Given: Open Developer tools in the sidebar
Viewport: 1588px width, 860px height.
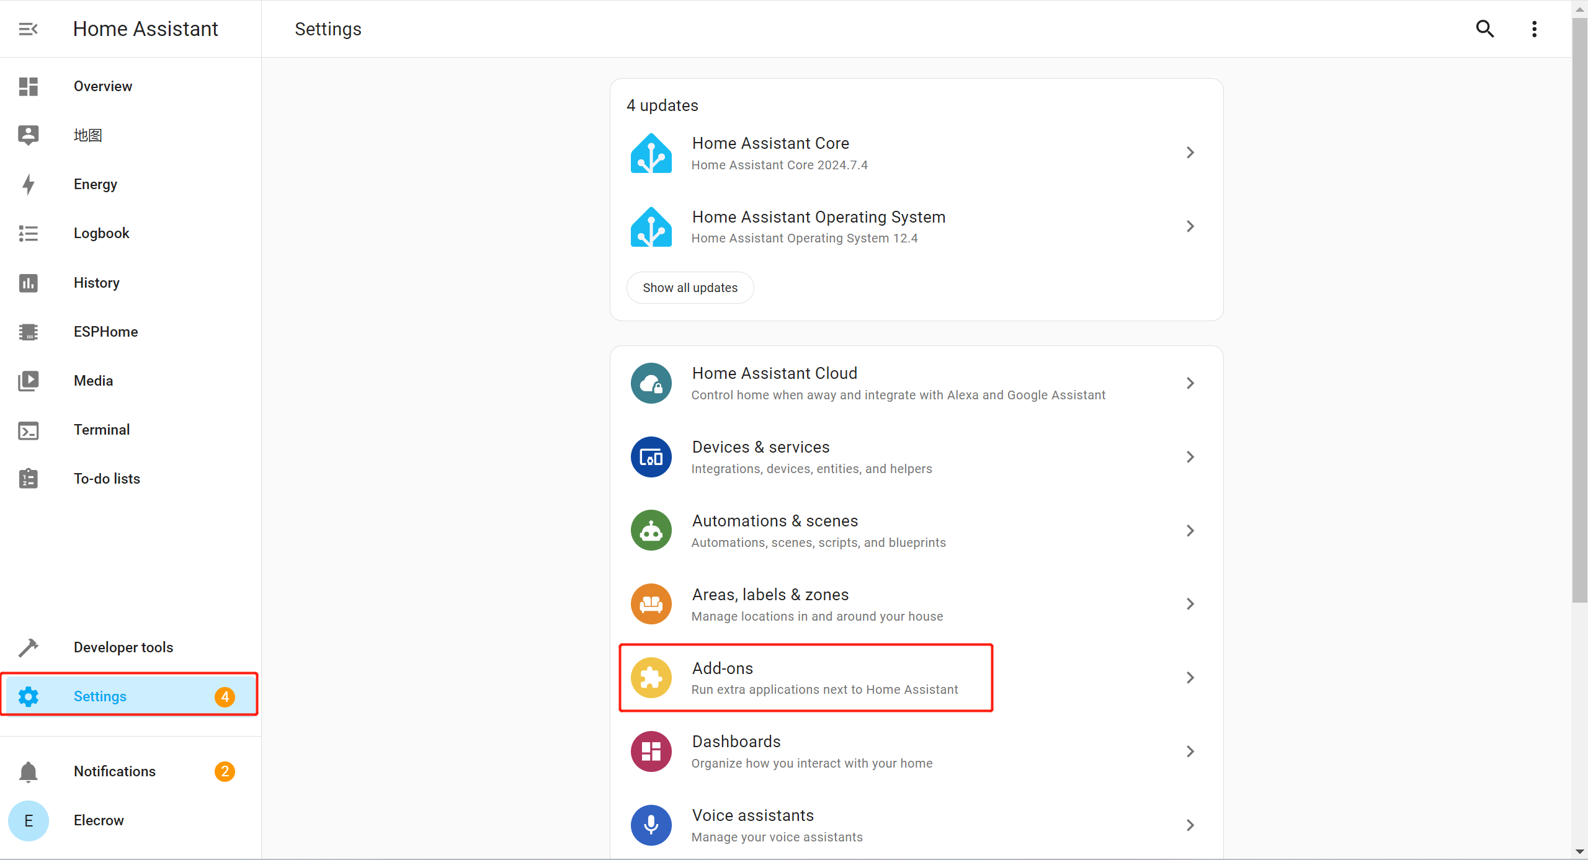Looking at the screenshot, I should (x=130, y=647).
